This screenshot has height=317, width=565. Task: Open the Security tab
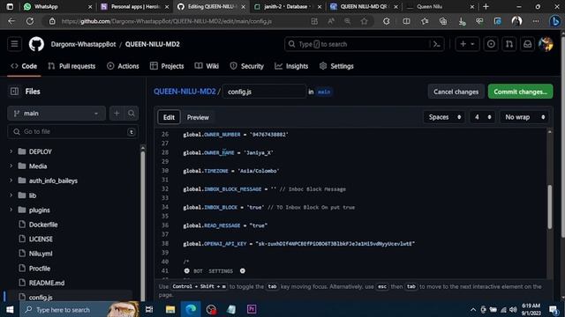point(247,66)
